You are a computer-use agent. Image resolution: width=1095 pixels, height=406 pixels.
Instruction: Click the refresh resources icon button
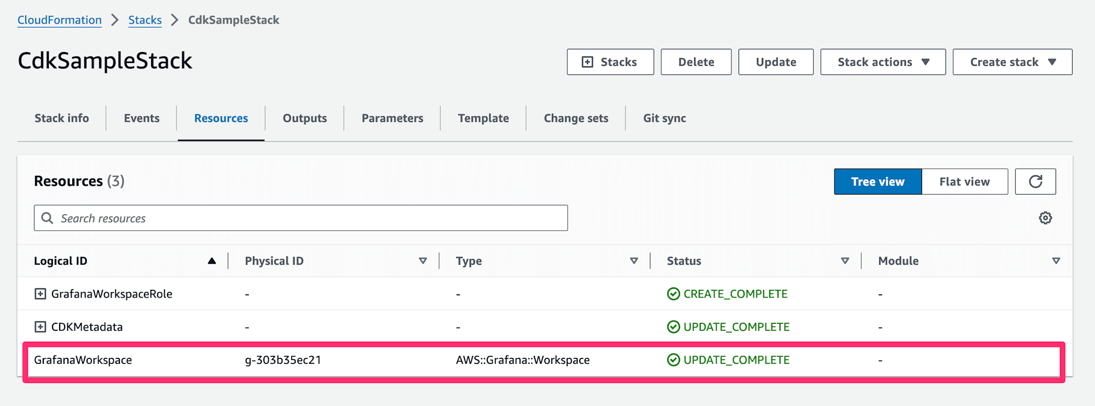(x=1035, y=181)
